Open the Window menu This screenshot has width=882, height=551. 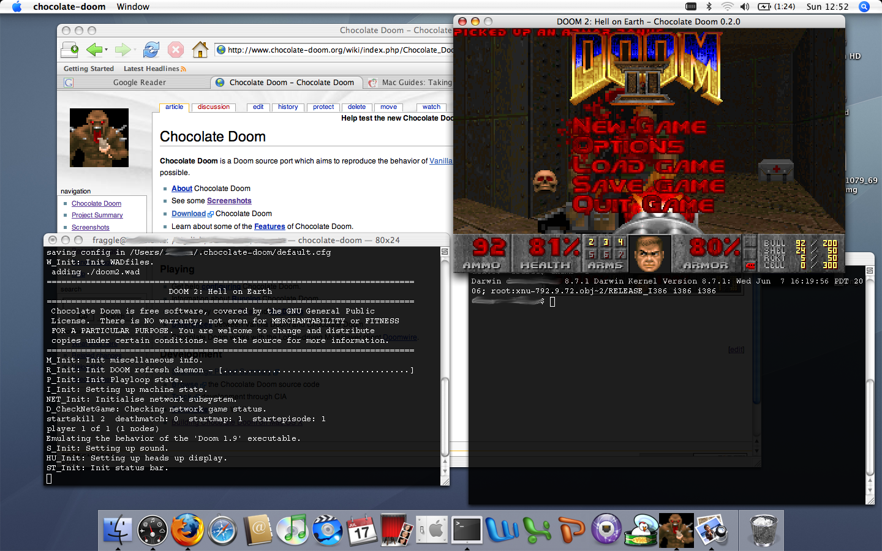point(133,7)
